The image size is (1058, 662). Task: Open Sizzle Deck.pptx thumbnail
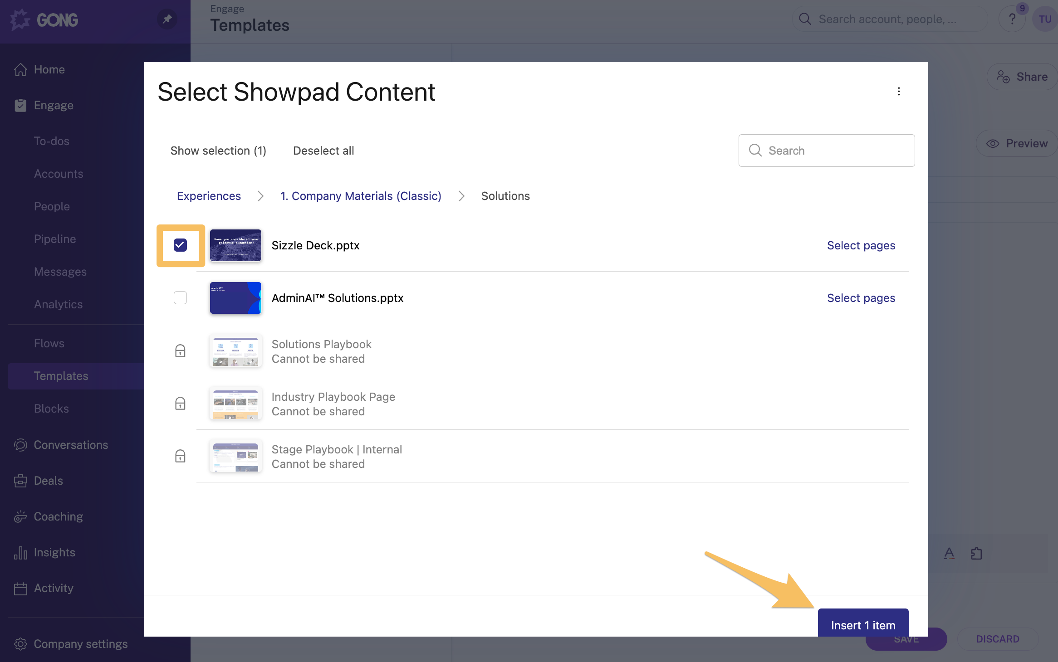click(x=235, y=245)
